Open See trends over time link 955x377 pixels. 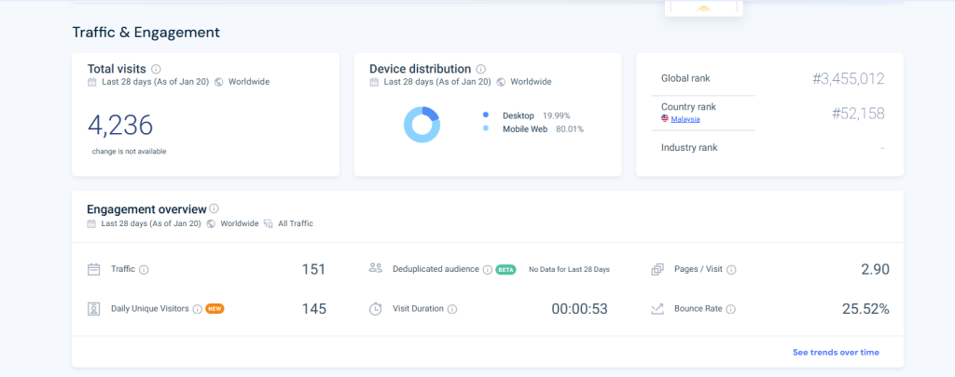(x=835, y=352)
